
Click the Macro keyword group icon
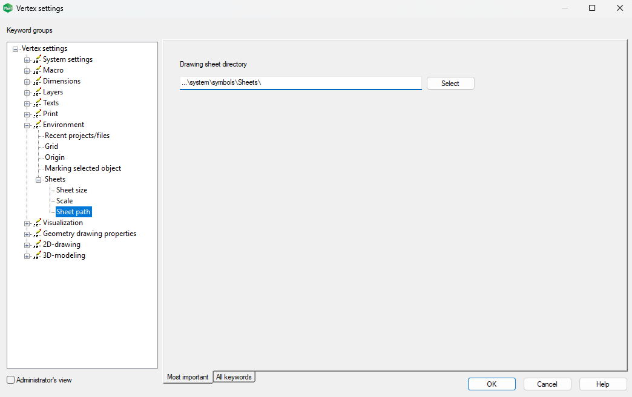[38, 70]
